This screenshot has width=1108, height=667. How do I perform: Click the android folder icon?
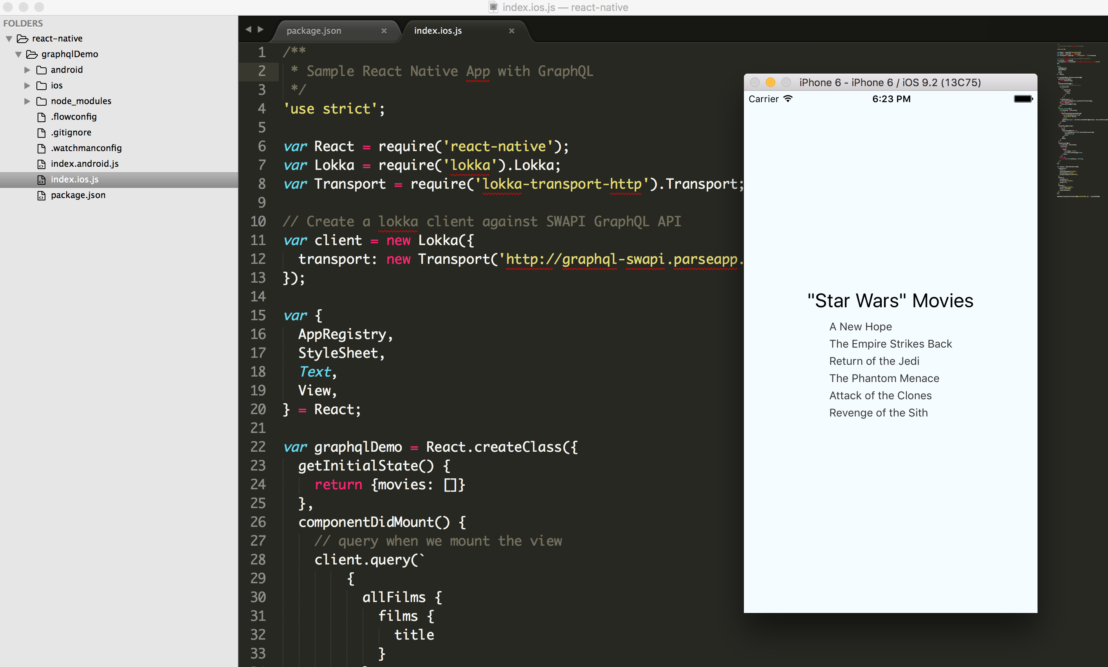coord(42,70)
